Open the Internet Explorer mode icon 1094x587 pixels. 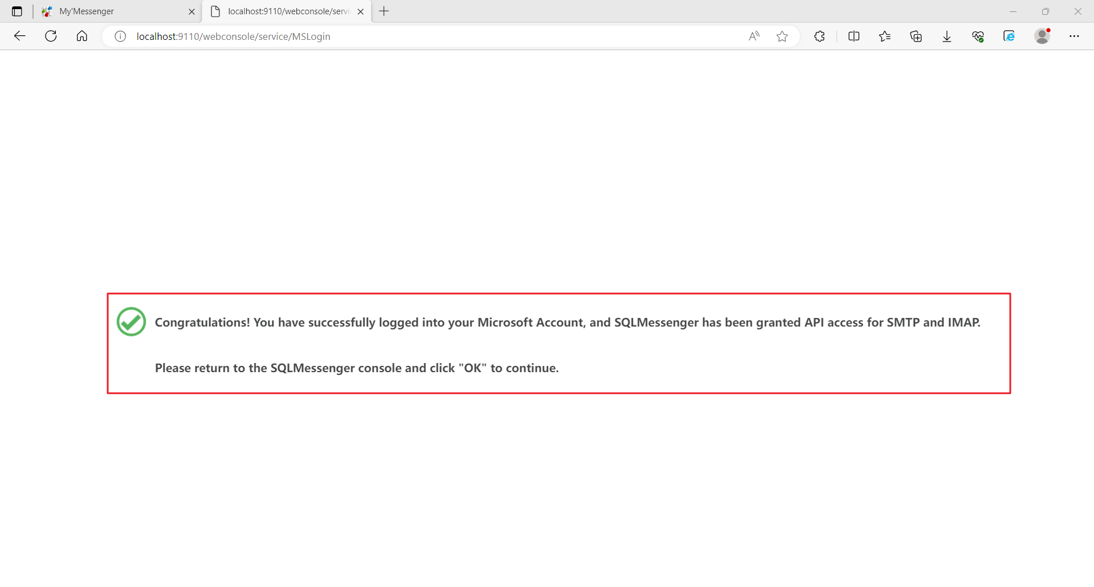1009,36
